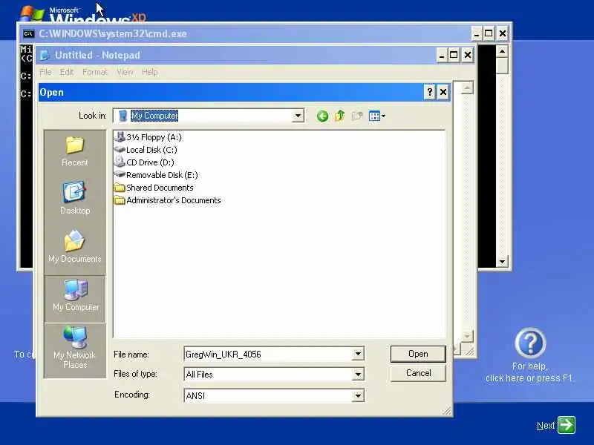This screenshot has width=594, height=445.
Task: Expand the File name dropdown arrow
Action: click(x=358, y=355)
